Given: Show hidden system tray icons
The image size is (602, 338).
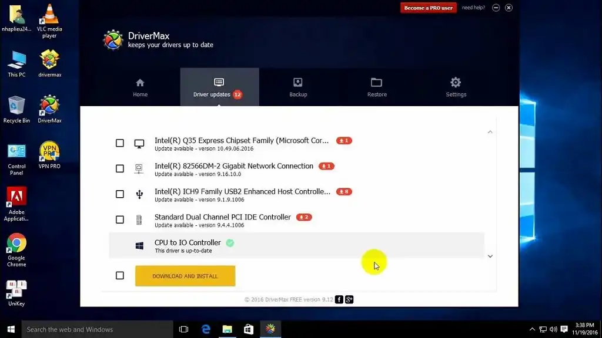Looking at the screenshot, I should point(533,329).
